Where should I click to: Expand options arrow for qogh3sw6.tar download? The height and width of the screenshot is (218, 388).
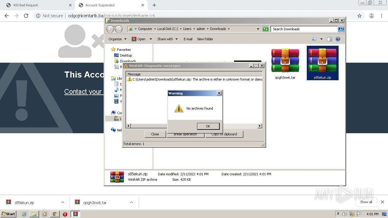pos(132,202)
